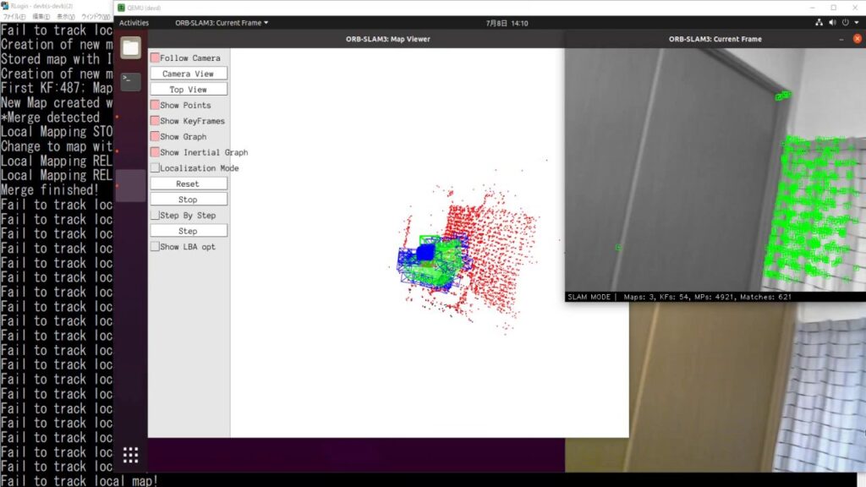This screenshot has height=487, width=866.
Task: Open the Files icon in Ubuntu dock
Action: click(x=130, y=48)
